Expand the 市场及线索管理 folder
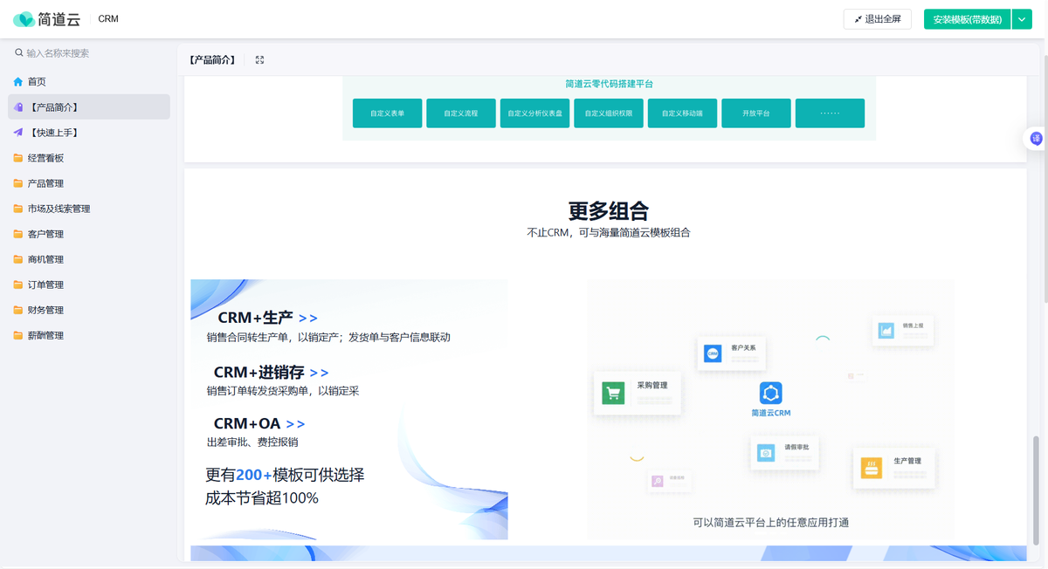The height and width of the screenshot is (569, 1048). coord(89,209)
